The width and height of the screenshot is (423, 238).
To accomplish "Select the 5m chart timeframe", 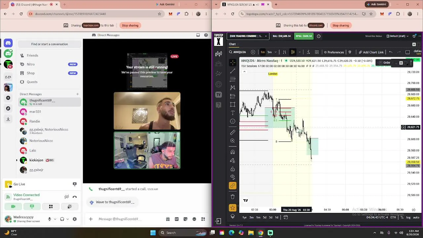I will coord(269,52).
